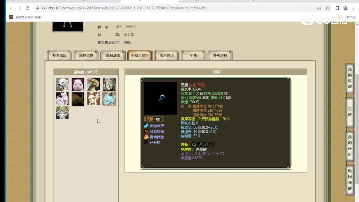
Task: Click the 炼妖次数 6 text
Action: click(189, 123)
